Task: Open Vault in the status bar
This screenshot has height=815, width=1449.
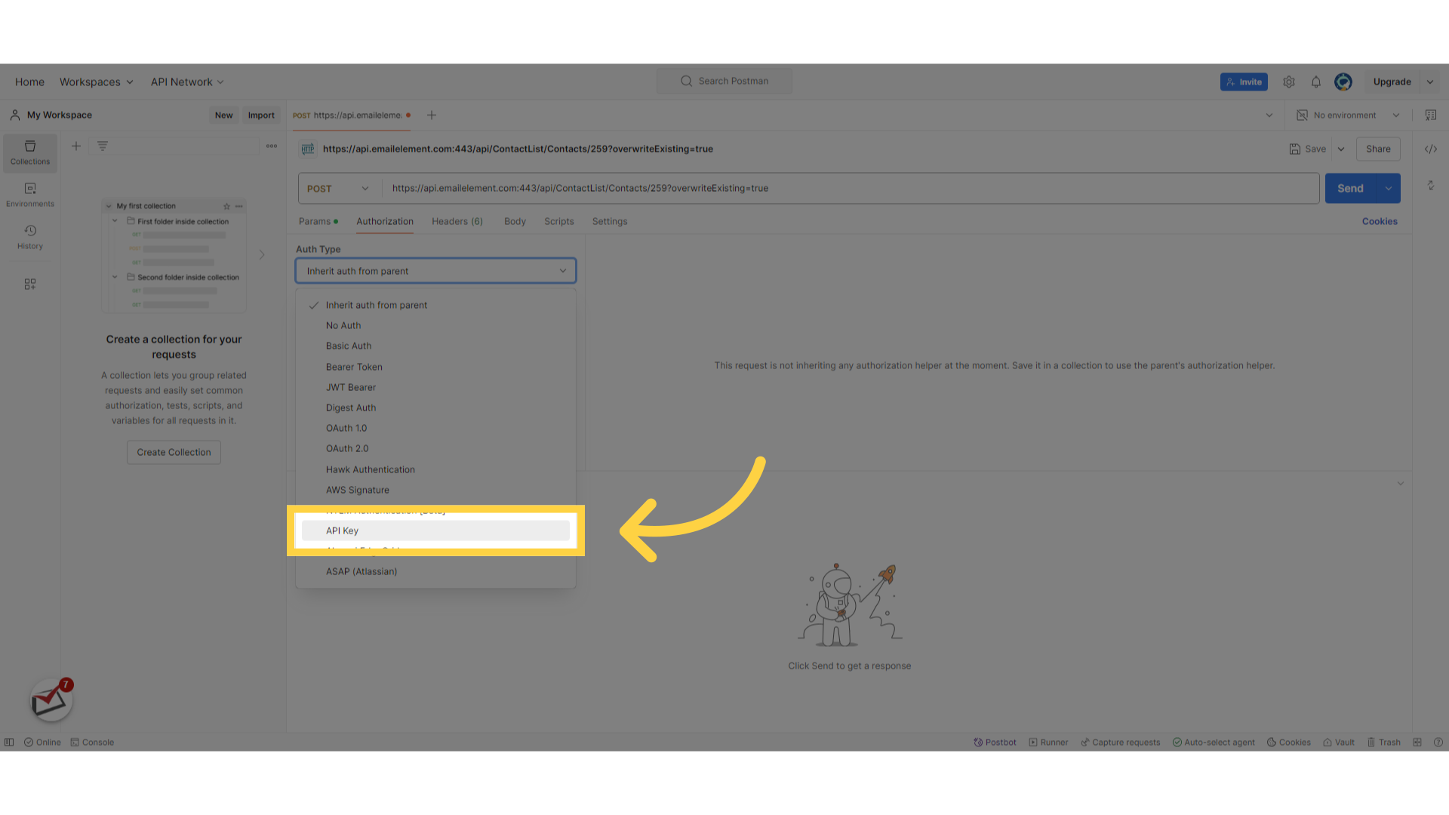Action: [x=1339, y=743]
